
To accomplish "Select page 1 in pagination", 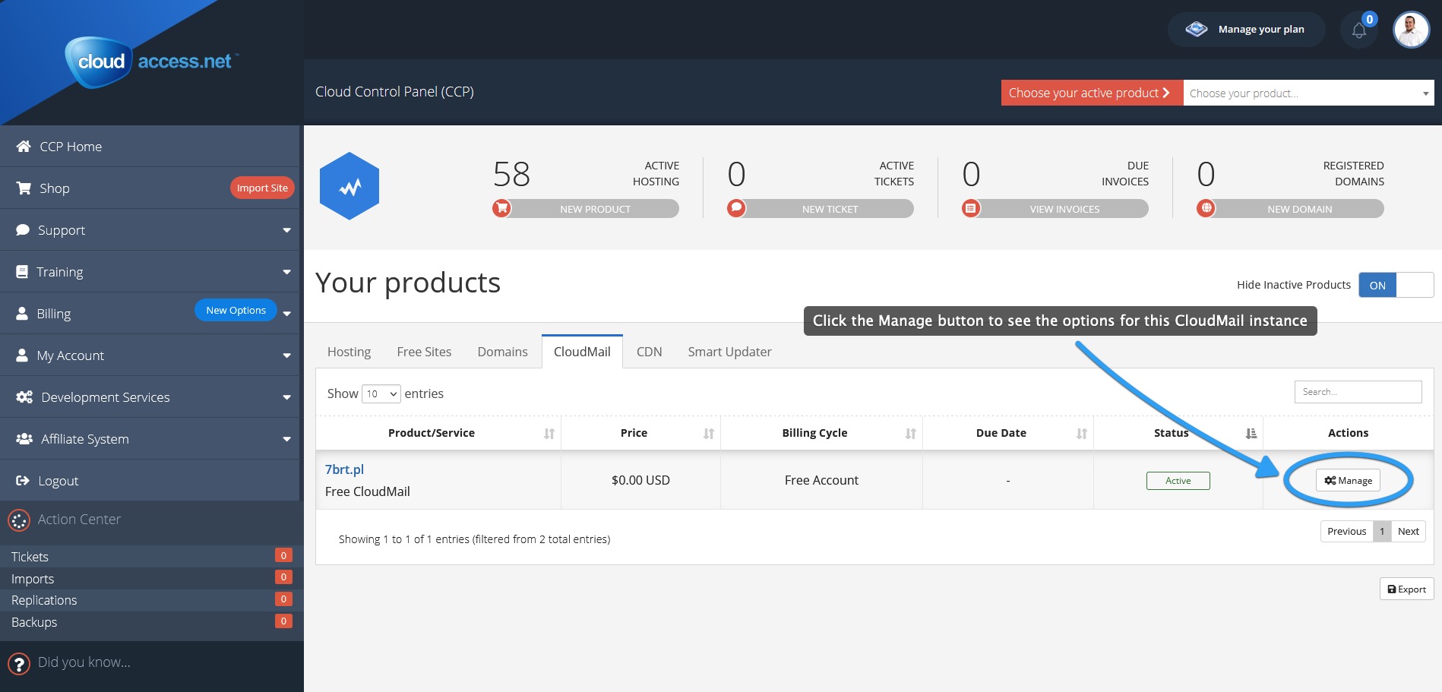I will tap(1382, 531).
